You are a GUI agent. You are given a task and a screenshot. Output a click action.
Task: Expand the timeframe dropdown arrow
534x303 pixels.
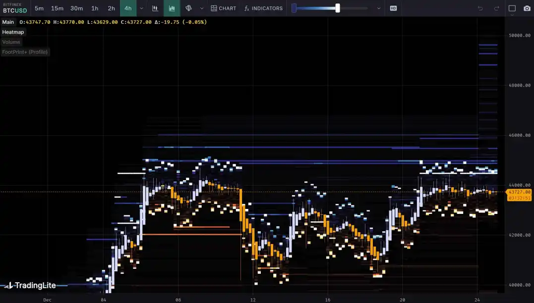point(142,8)
